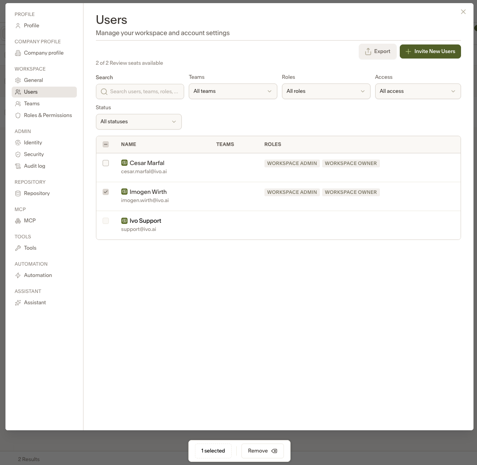Click the Security shield-check icon
The width and height of the screenshot is (477, 465).
click(18, 154)
